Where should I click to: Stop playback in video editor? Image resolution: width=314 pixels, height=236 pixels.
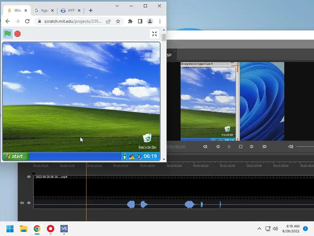click(241, 147)
